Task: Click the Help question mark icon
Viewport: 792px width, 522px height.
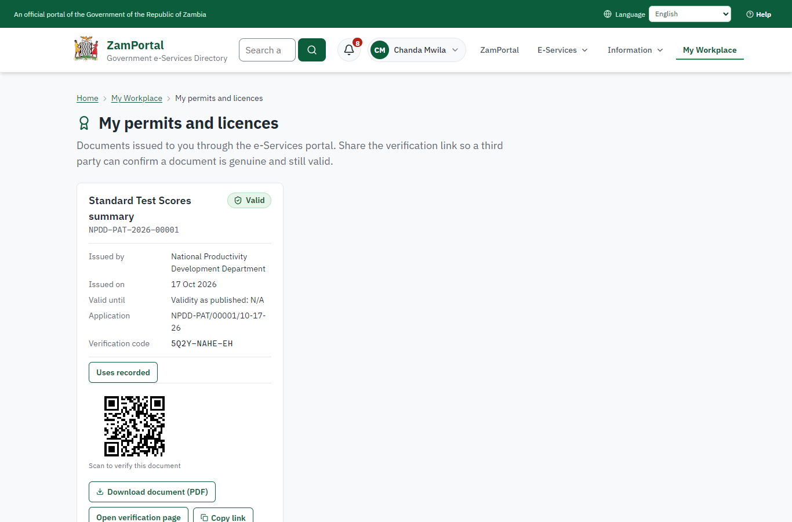Action: 750,14
